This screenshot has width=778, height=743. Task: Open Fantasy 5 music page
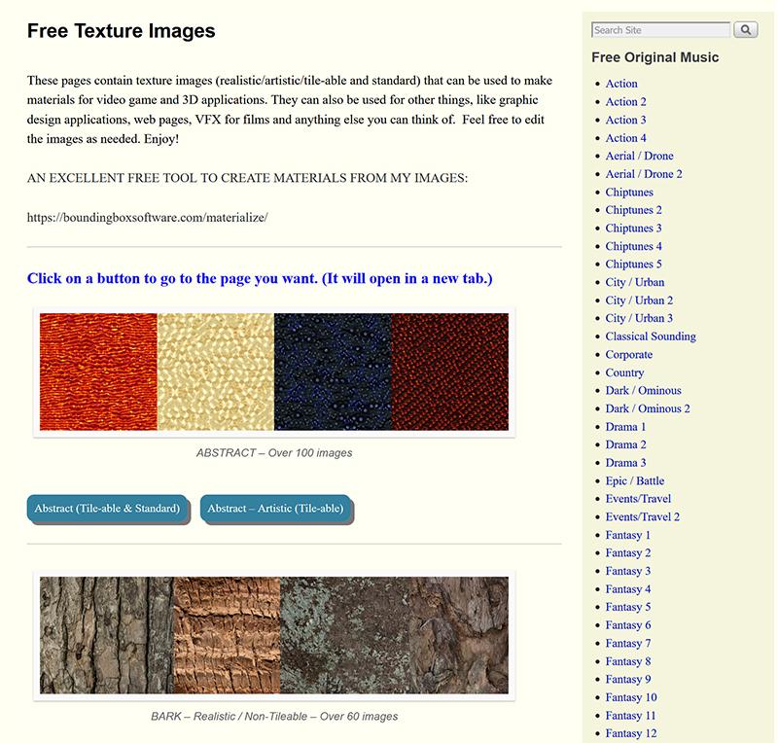tap(628, 607)
